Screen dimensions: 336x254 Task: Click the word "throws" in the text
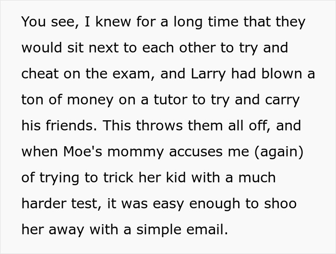click(159, 126)
